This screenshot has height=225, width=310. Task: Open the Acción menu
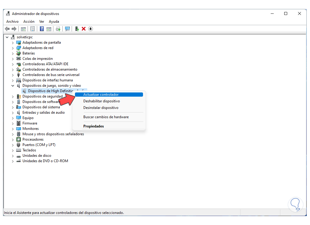29,22
